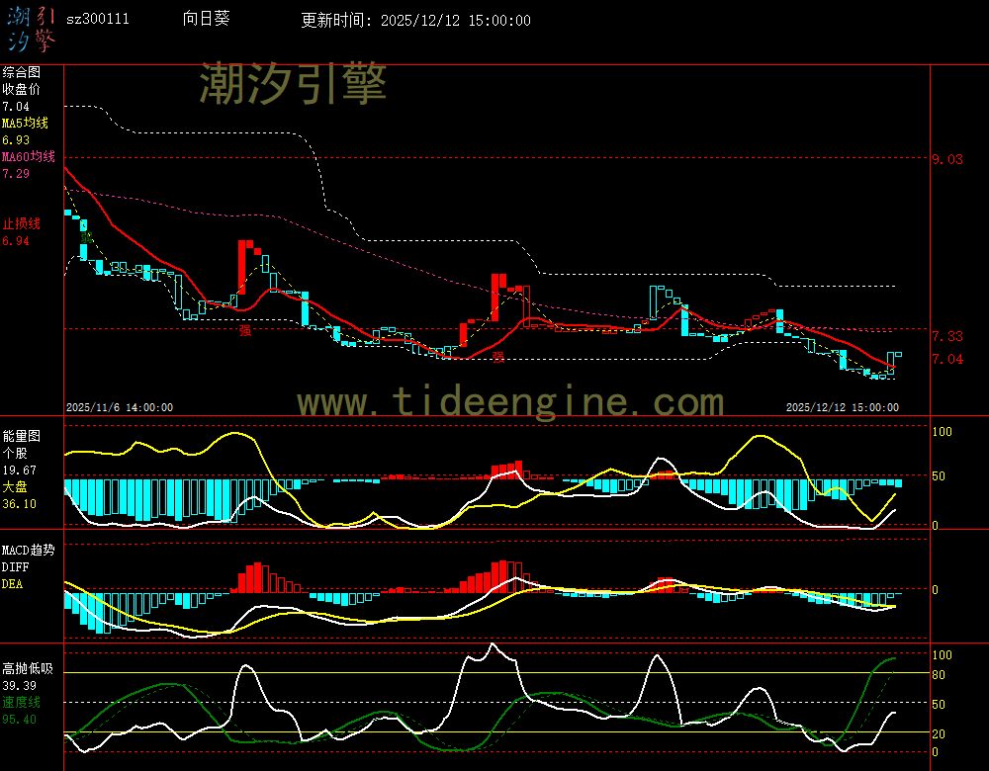Click the green 弱 signal marker on the candlesticks
Screen dimensions: 989x771
[86, 235]
